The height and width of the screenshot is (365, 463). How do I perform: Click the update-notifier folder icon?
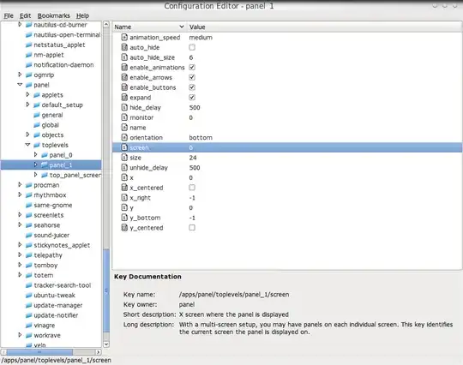coord(28,315)
